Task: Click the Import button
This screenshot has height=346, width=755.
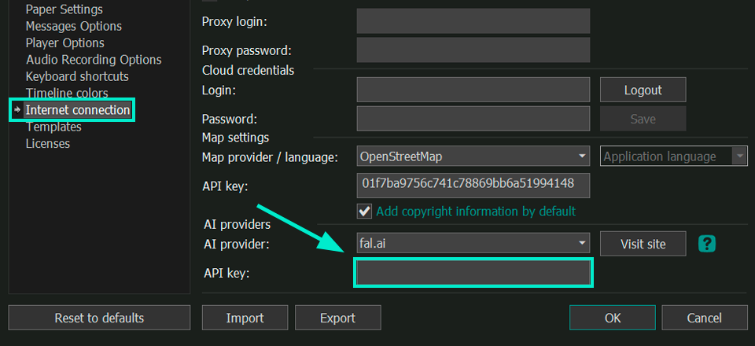Action: [245, 318]
